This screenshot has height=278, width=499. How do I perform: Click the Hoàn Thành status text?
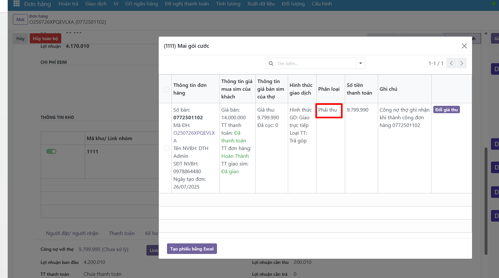tap(235, 156)
